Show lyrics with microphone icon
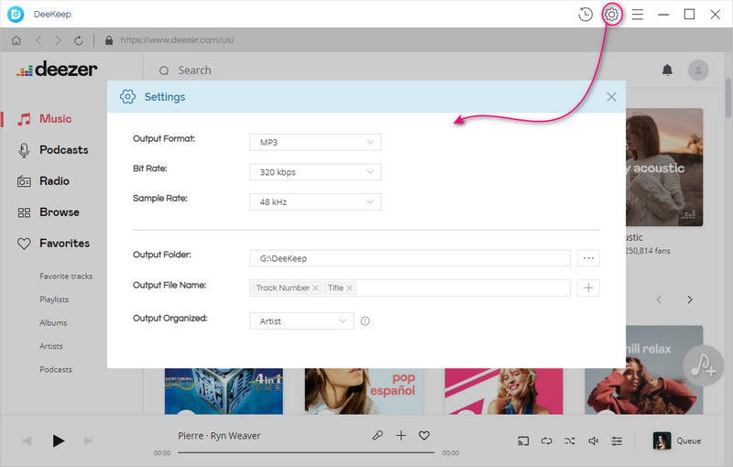 377,436
